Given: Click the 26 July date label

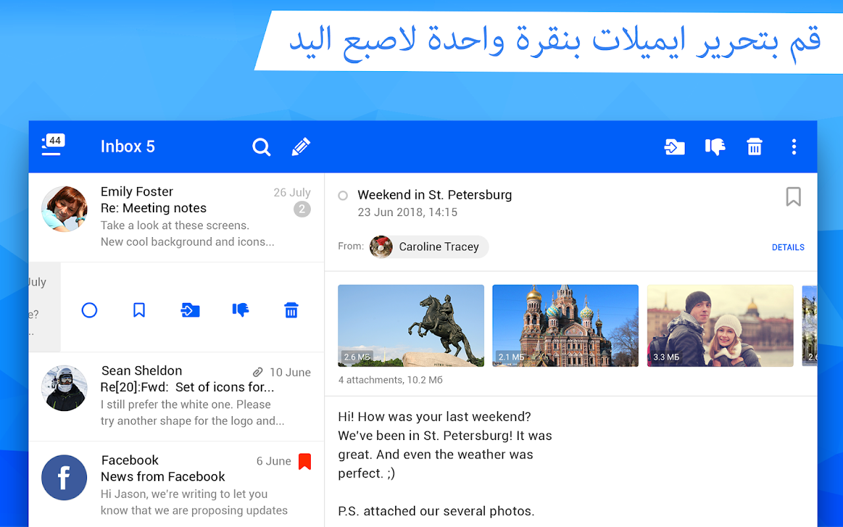Looking at the screenshot, I should tap(292, 192).
